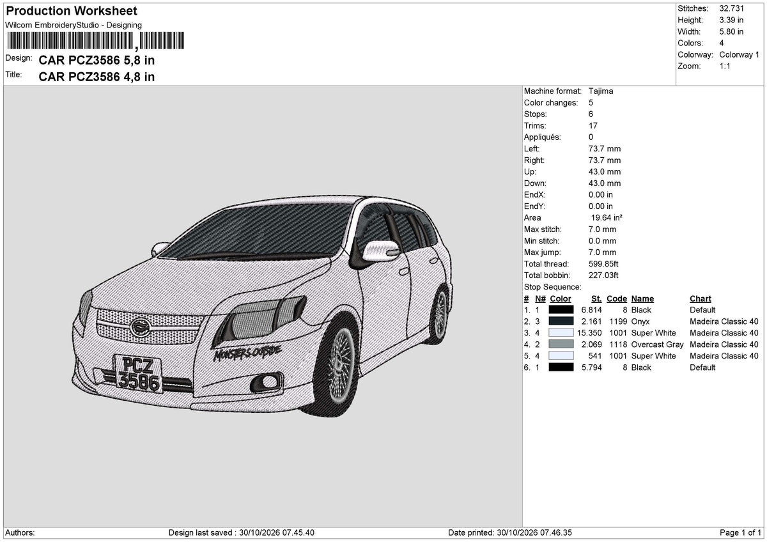Select 'Wilcom EmbroideryStudio - Designing' text
The height and width of the screenshot is (542, 767).
(x=74, y=25)
